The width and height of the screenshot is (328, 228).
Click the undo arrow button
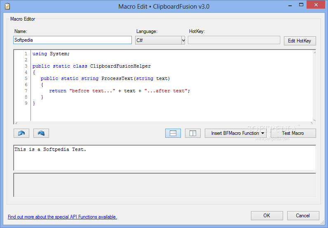coord(21,133)
